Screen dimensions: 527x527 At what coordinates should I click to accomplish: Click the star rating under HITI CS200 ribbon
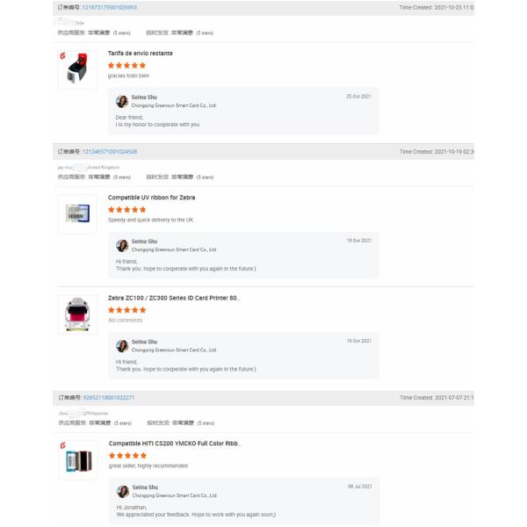coord(127,456)
